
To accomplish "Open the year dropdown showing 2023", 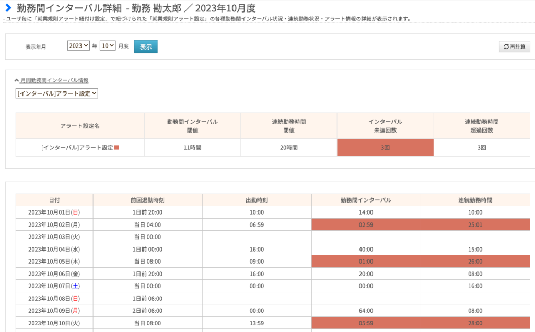I will coord(78,45).
